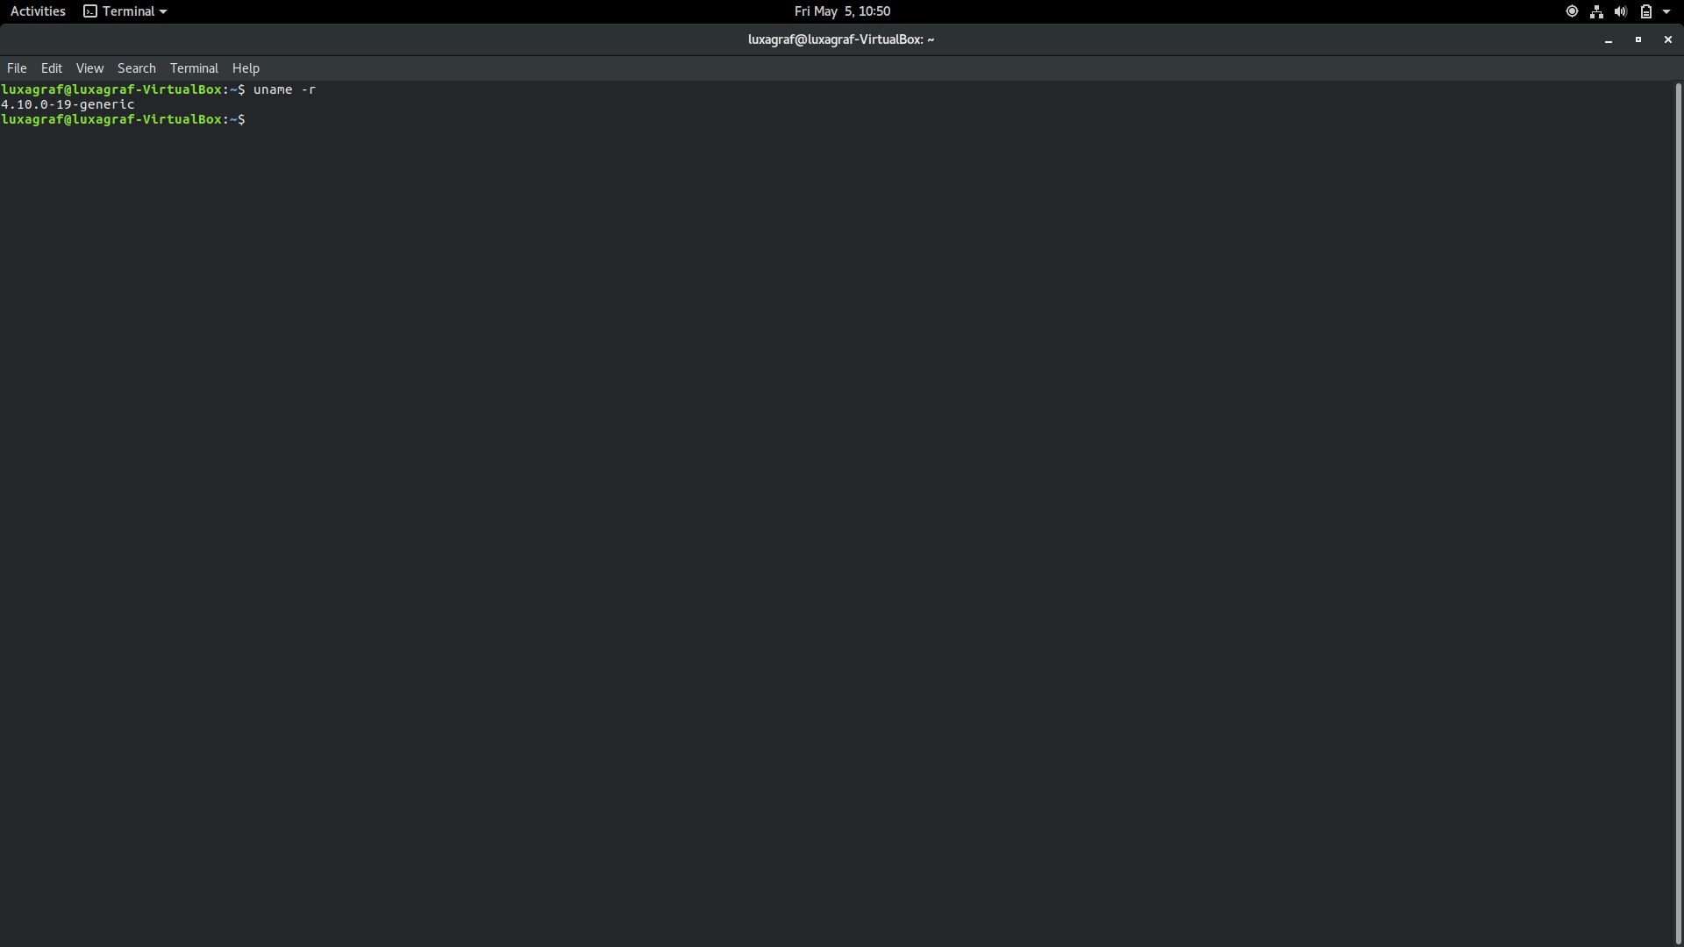Click the View menu item
1684x947 pixels.
coord(89,67)
